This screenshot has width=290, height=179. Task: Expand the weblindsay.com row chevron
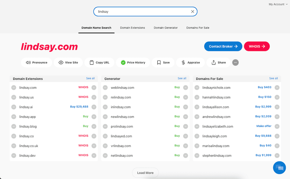point(185,88)
